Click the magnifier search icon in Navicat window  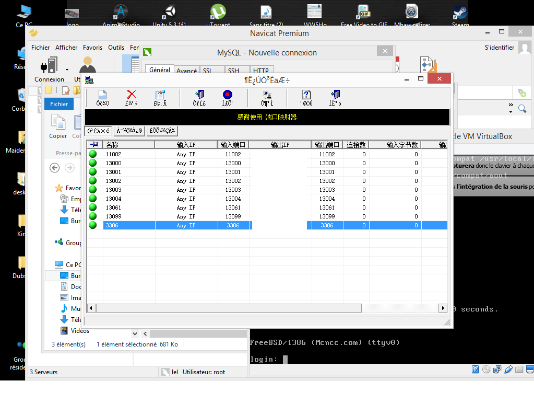point(522,109)
